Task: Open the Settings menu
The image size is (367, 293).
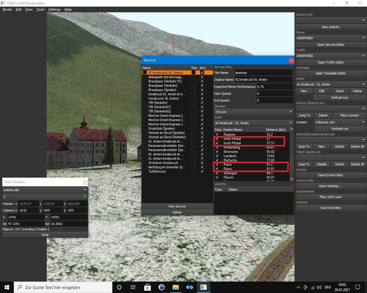Action: (x=54, y=9)
